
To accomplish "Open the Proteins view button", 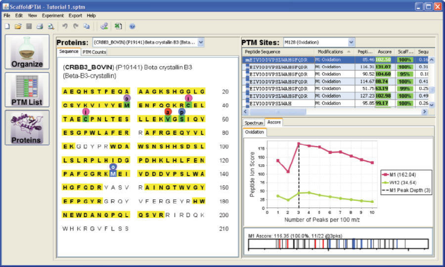I will (x=27, y=127).
